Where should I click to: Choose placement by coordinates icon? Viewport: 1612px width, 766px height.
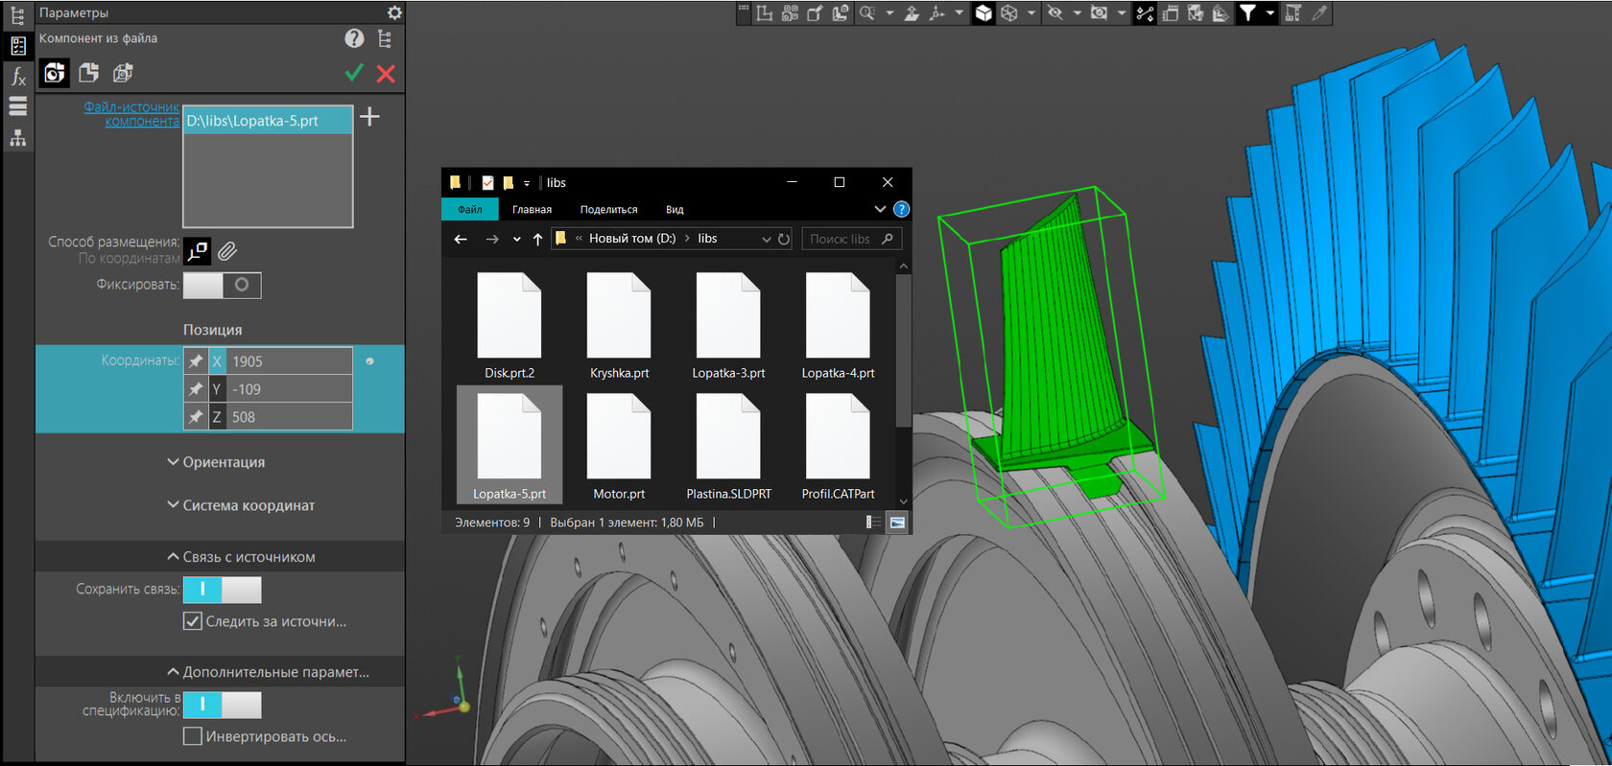(x=197, y=251)
